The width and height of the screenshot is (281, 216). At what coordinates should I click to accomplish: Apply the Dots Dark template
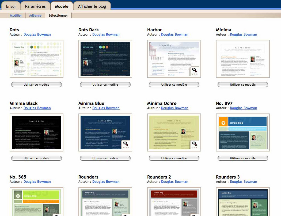(x=105, y=85)
